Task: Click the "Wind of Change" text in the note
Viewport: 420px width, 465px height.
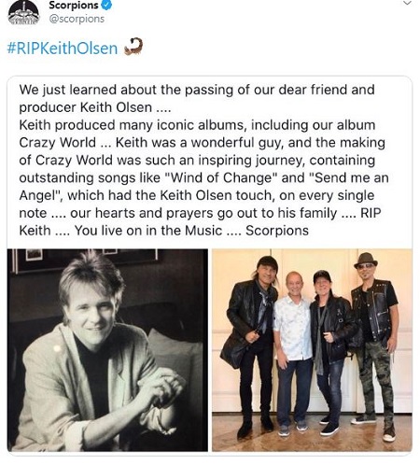Action: click(x=220, y=177)
